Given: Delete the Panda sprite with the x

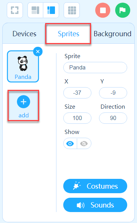Looking at the screenshot, I should tap(38, 51).
